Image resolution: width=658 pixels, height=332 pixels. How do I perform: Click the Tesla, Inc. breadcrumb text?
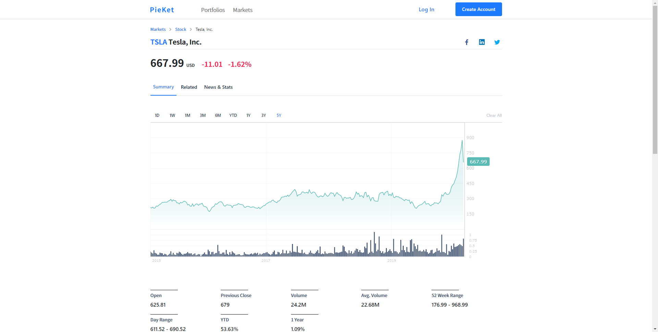pyautogui.click(x=204, y=29)
